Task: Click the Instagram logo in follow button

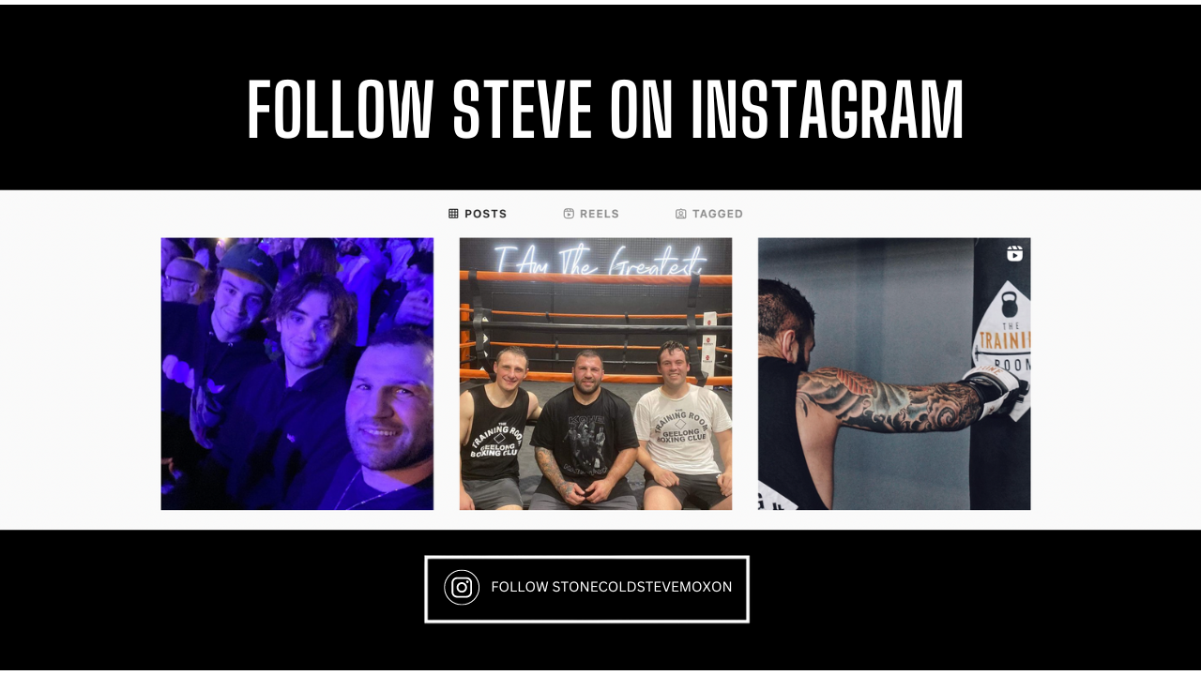Action: click(462, 588)
